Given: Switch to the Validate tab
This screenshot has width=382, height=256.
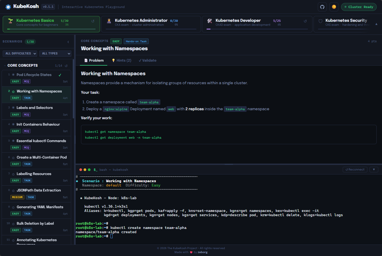Looking at the screenshot, I should point(148,61).
